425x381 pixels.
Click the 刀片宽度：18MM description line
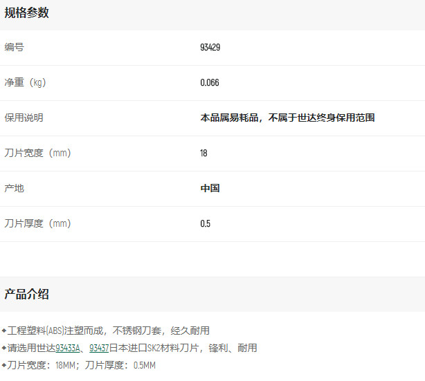tap(82, 365)
